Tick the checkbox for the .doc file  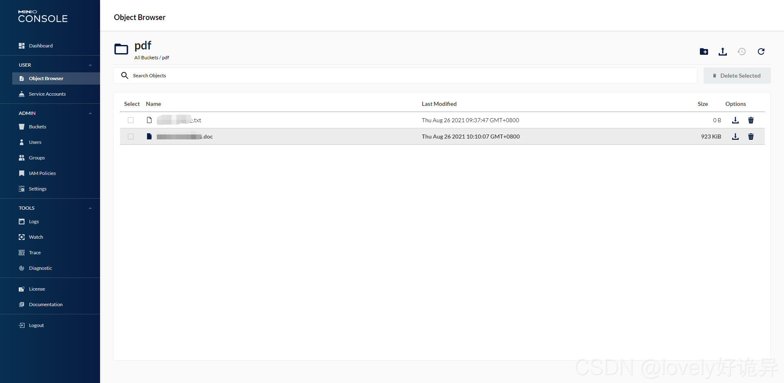coord(131,137)
